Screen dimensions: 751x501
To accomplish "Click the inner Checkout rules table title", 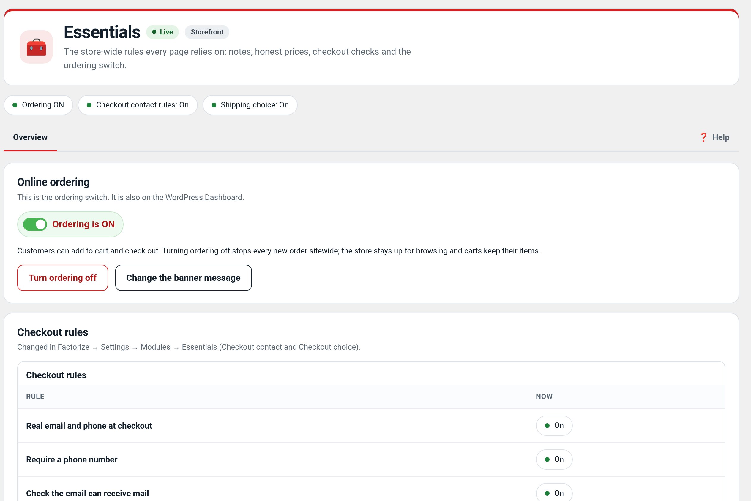I will [56, 375].
